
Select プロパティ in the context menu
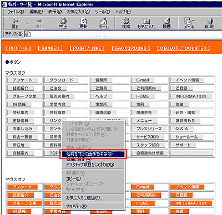pyautogui.click(x=76, y=206)
